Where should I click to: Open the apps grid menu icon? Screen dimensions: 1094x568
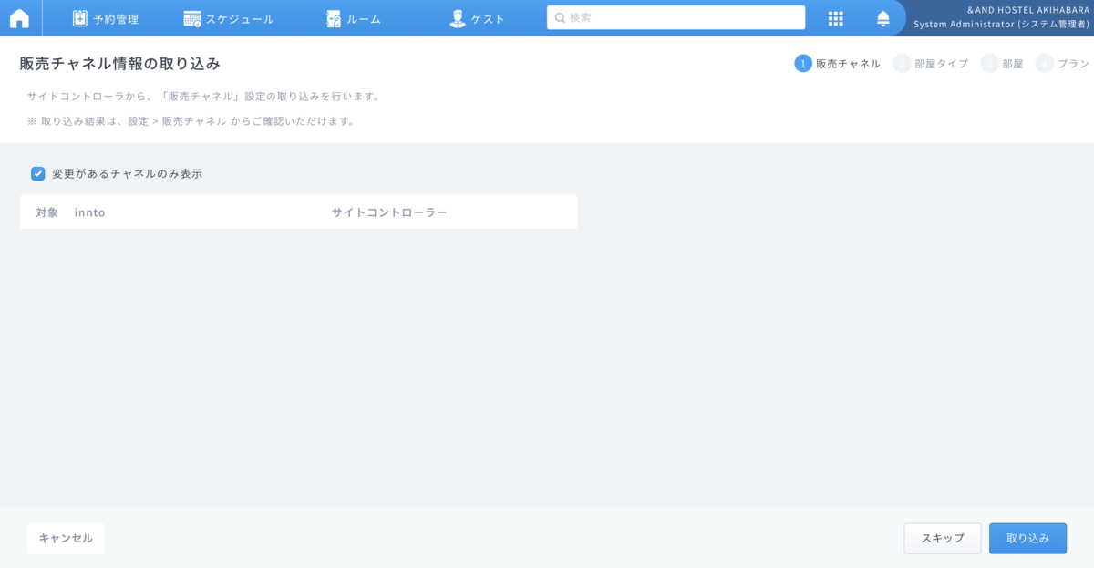pos(835,18)
